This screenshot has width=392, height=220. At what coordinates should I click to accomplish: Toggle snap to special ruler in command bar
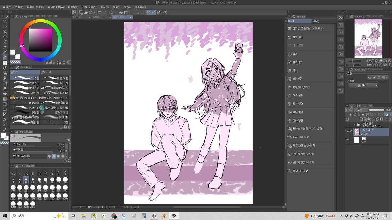154,12
